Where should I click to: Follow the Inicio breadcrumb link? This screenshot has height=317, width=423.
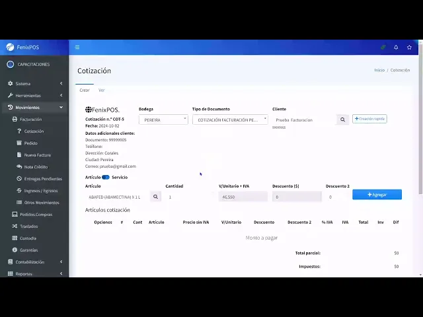(379, 70)
